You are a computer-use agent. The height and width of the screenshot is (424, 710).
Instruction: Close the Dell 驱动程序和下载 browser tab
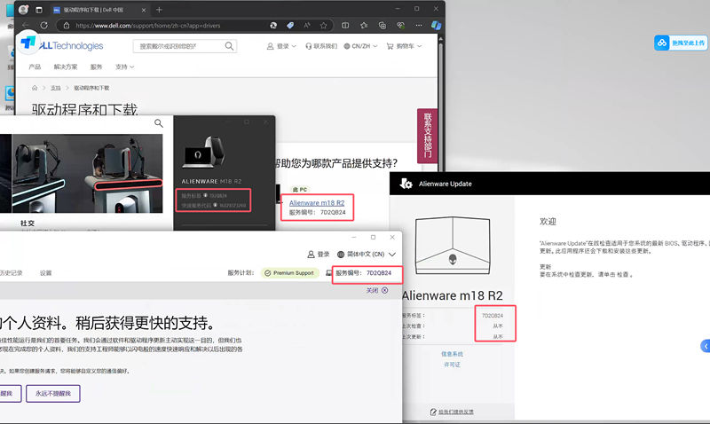pos(144,10)
